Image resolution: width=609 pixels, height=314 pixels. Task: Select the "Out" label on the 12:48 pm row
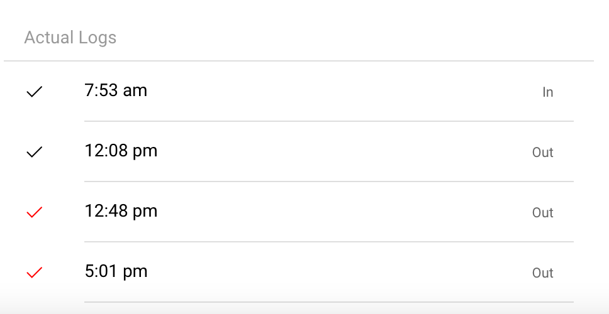click(542, 213)
